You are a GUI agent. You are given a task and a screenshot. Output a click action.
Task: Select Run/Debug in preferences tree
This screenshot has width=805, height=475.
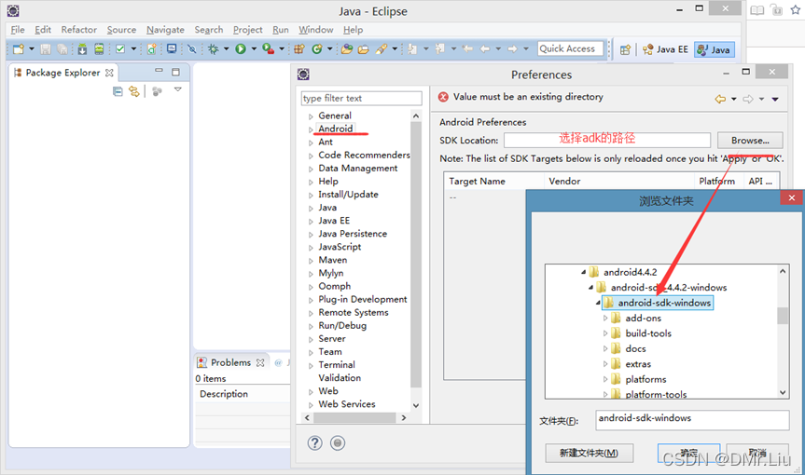[x=342, y=325]
